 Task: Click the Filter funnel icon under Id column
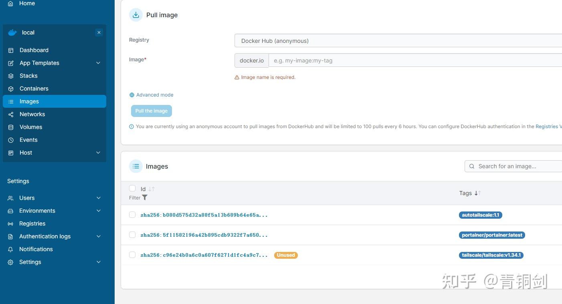(145, 197)
